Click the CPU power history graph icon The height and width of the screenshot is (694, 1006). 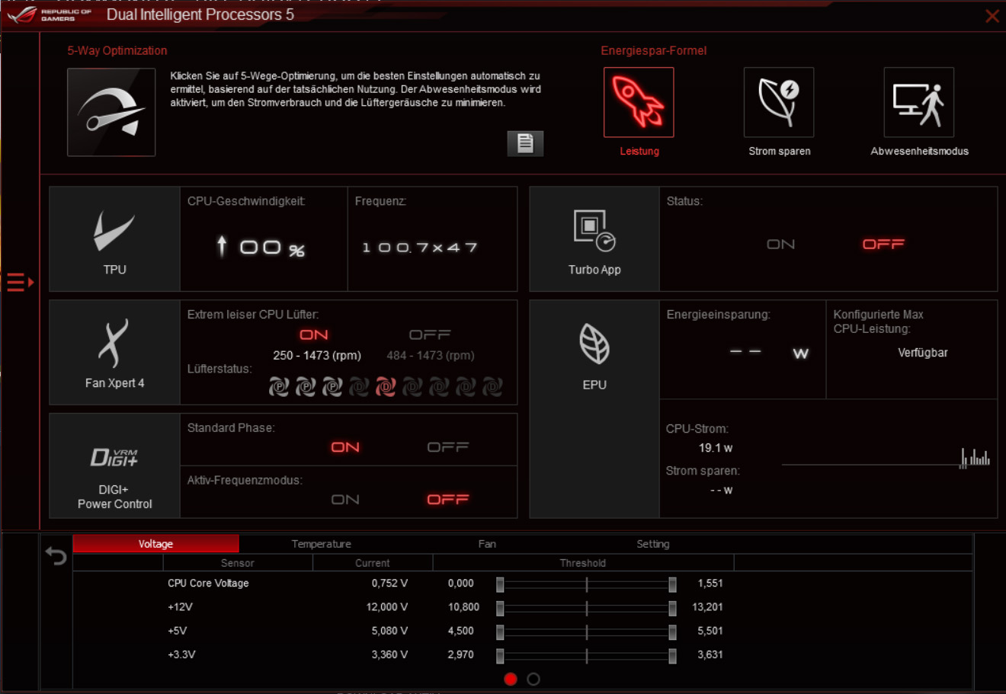pyautogui.click(x=975, y=457)
